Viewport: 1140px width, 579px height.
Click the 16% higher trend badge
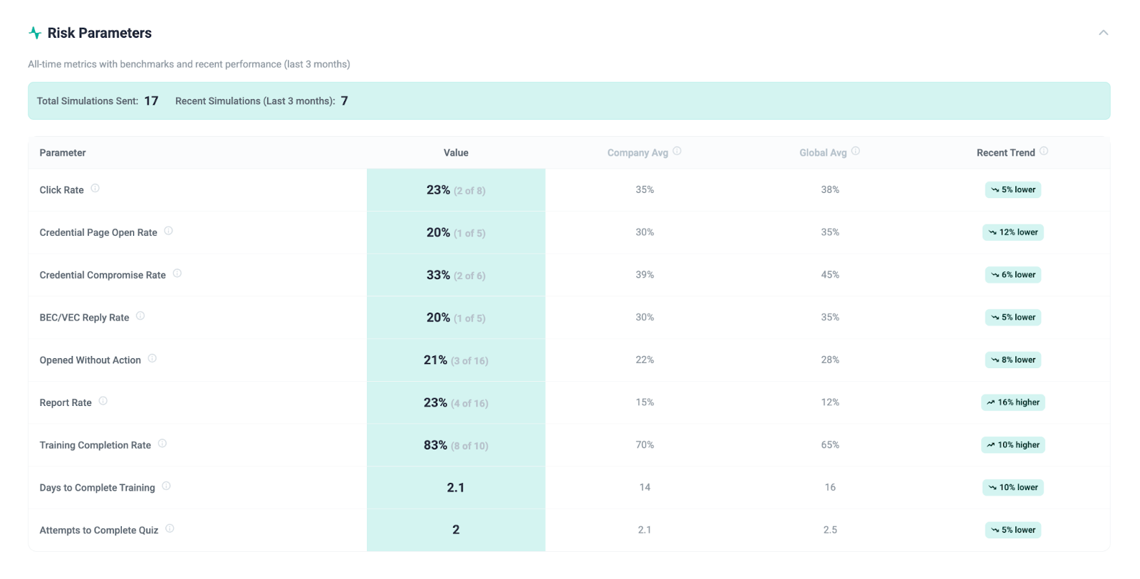tap(1012, 402)
